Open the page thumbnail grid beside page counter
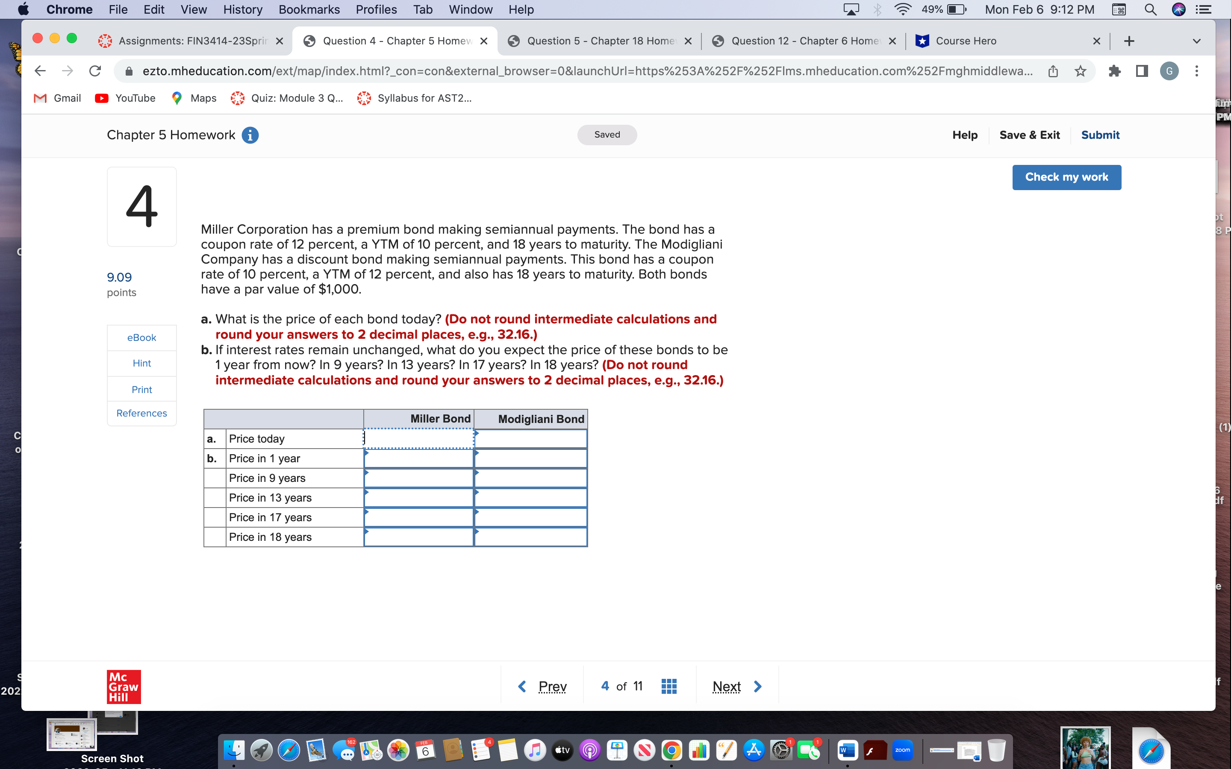Screen dimensions: 1231x769 coord(669,686)
